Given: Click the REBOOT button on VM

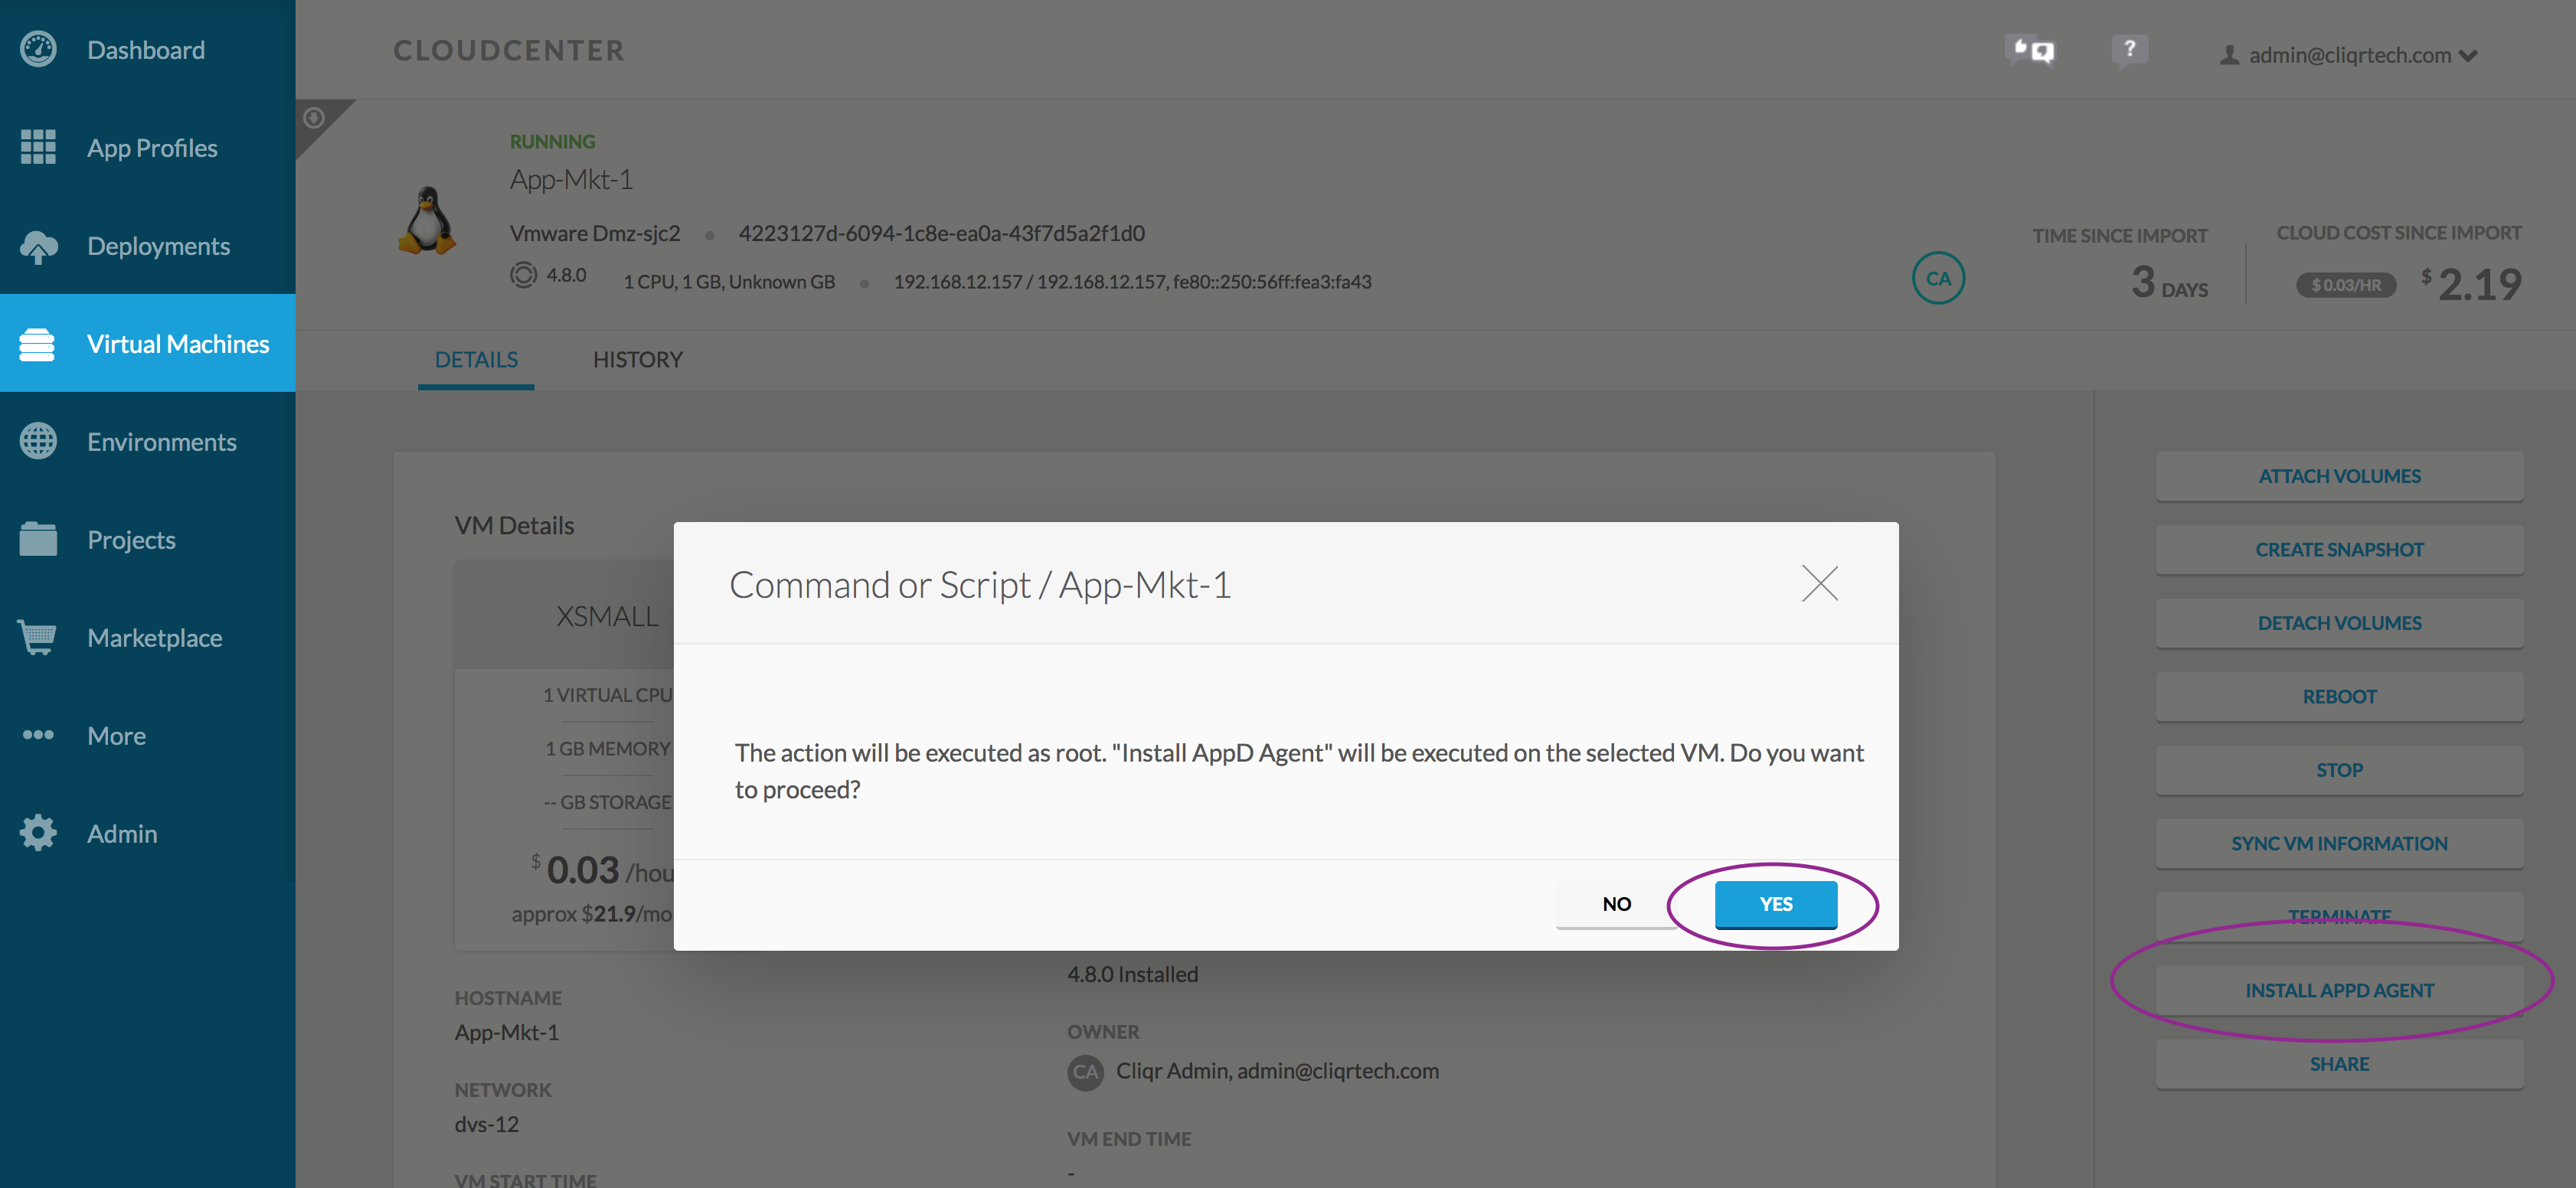Looking at the screenshot, I should coord(2339,695).
